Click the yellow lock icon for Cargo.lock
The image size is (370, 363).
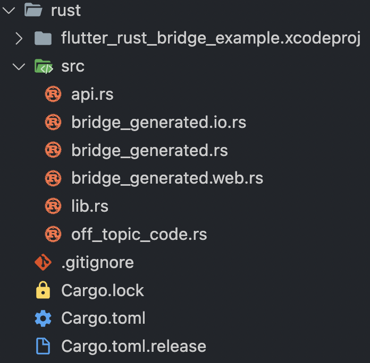point(43,290)
